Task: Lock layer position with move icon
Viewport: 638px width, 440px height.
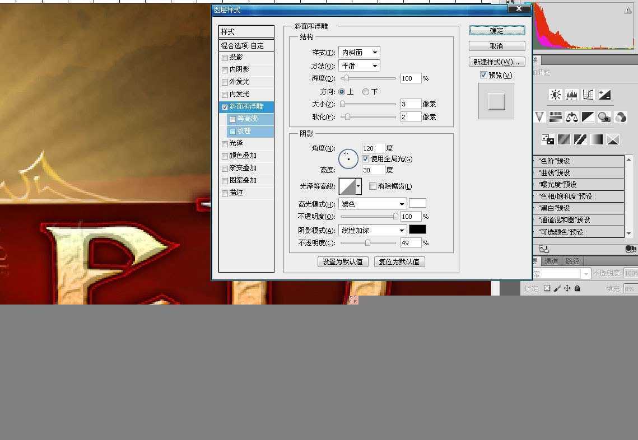Action: 567,288
